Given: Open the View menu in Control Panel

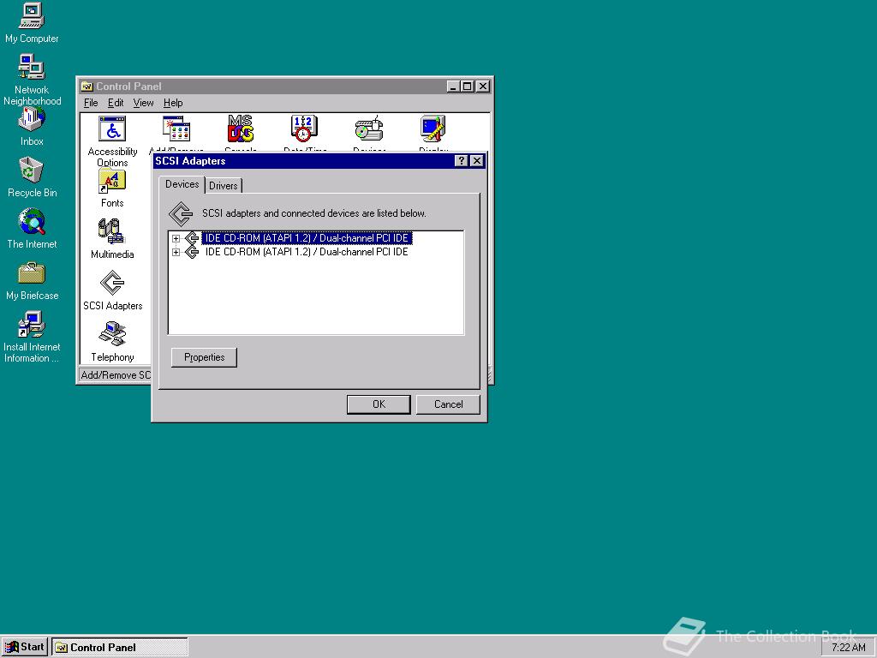Looking at the screenshot, I should click(x=143, y=103).
